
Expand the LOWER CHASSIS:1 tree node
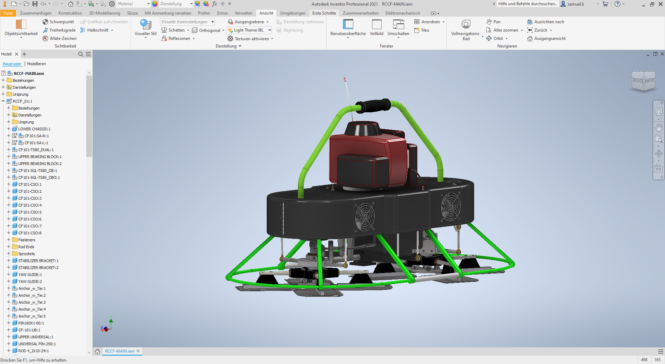click(x=9, y=129)
